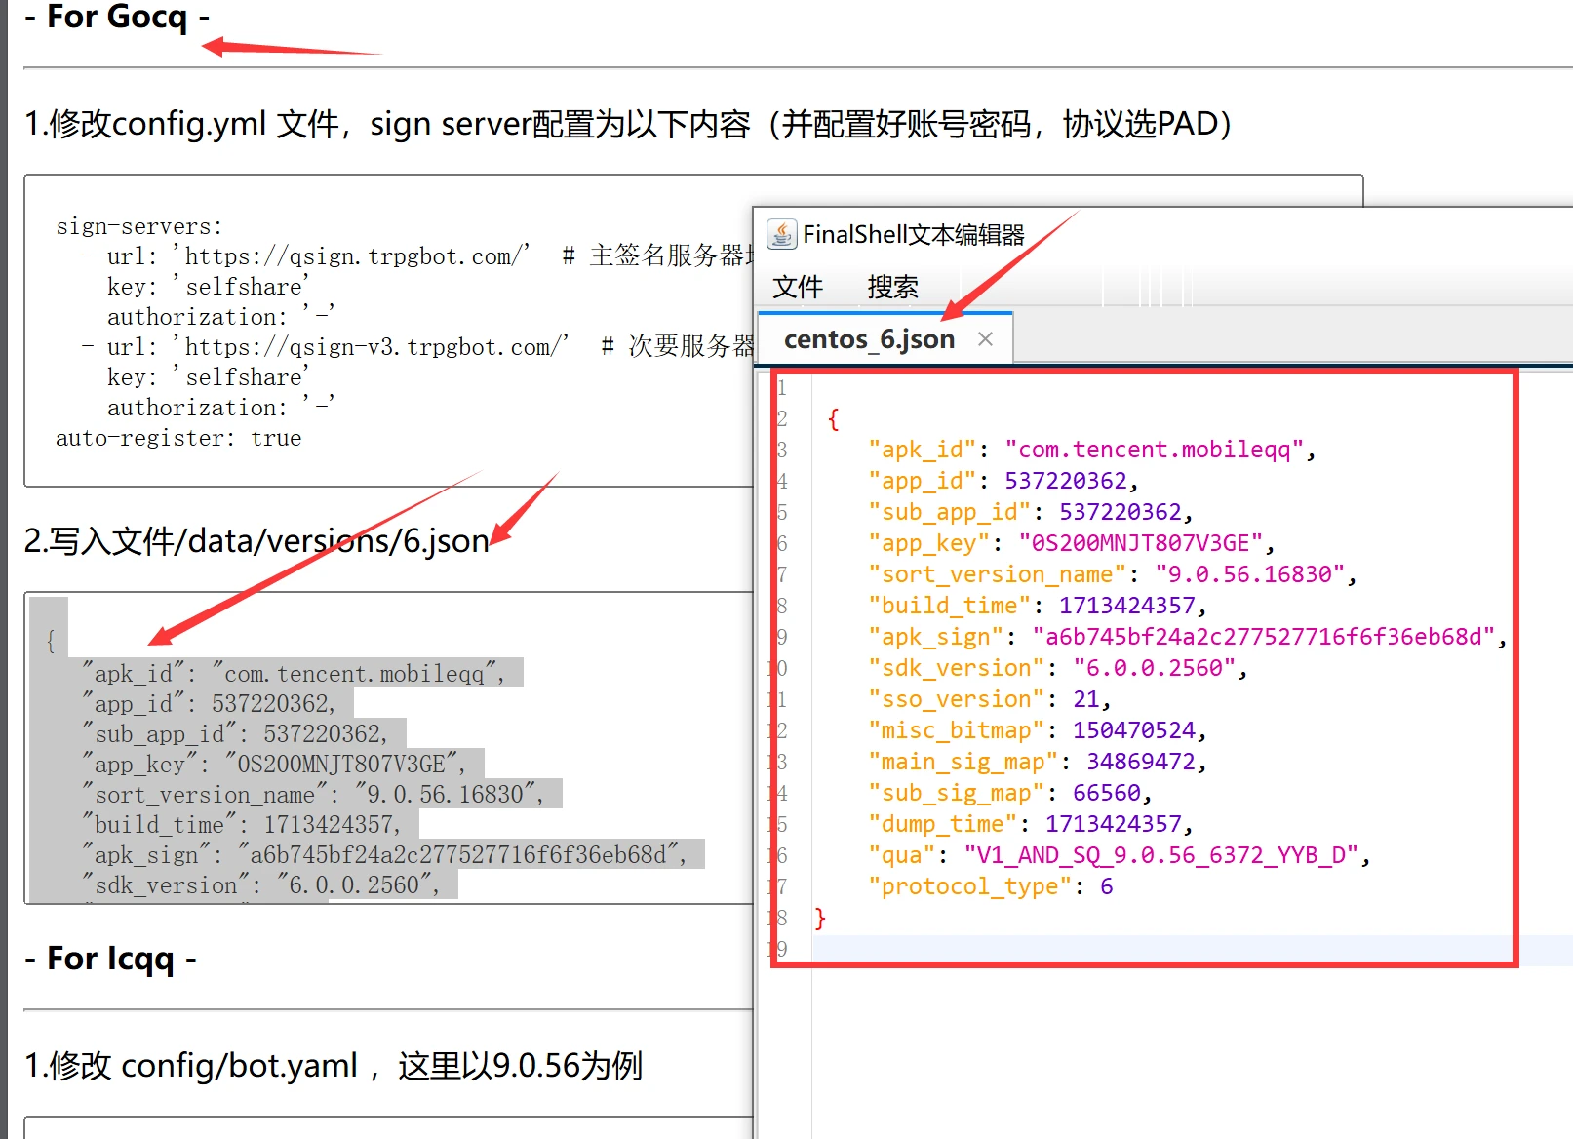1573x1139 pixels.
Task: Click the first "authorization: '-'" line
Action: coord(221,317)
